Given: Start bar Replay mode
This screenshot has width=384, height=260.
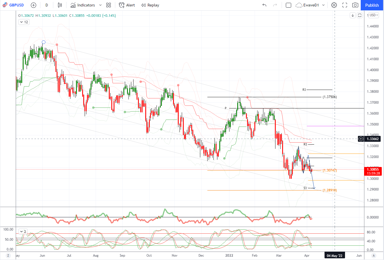Looking at the screenshot, I should point(150,5).
